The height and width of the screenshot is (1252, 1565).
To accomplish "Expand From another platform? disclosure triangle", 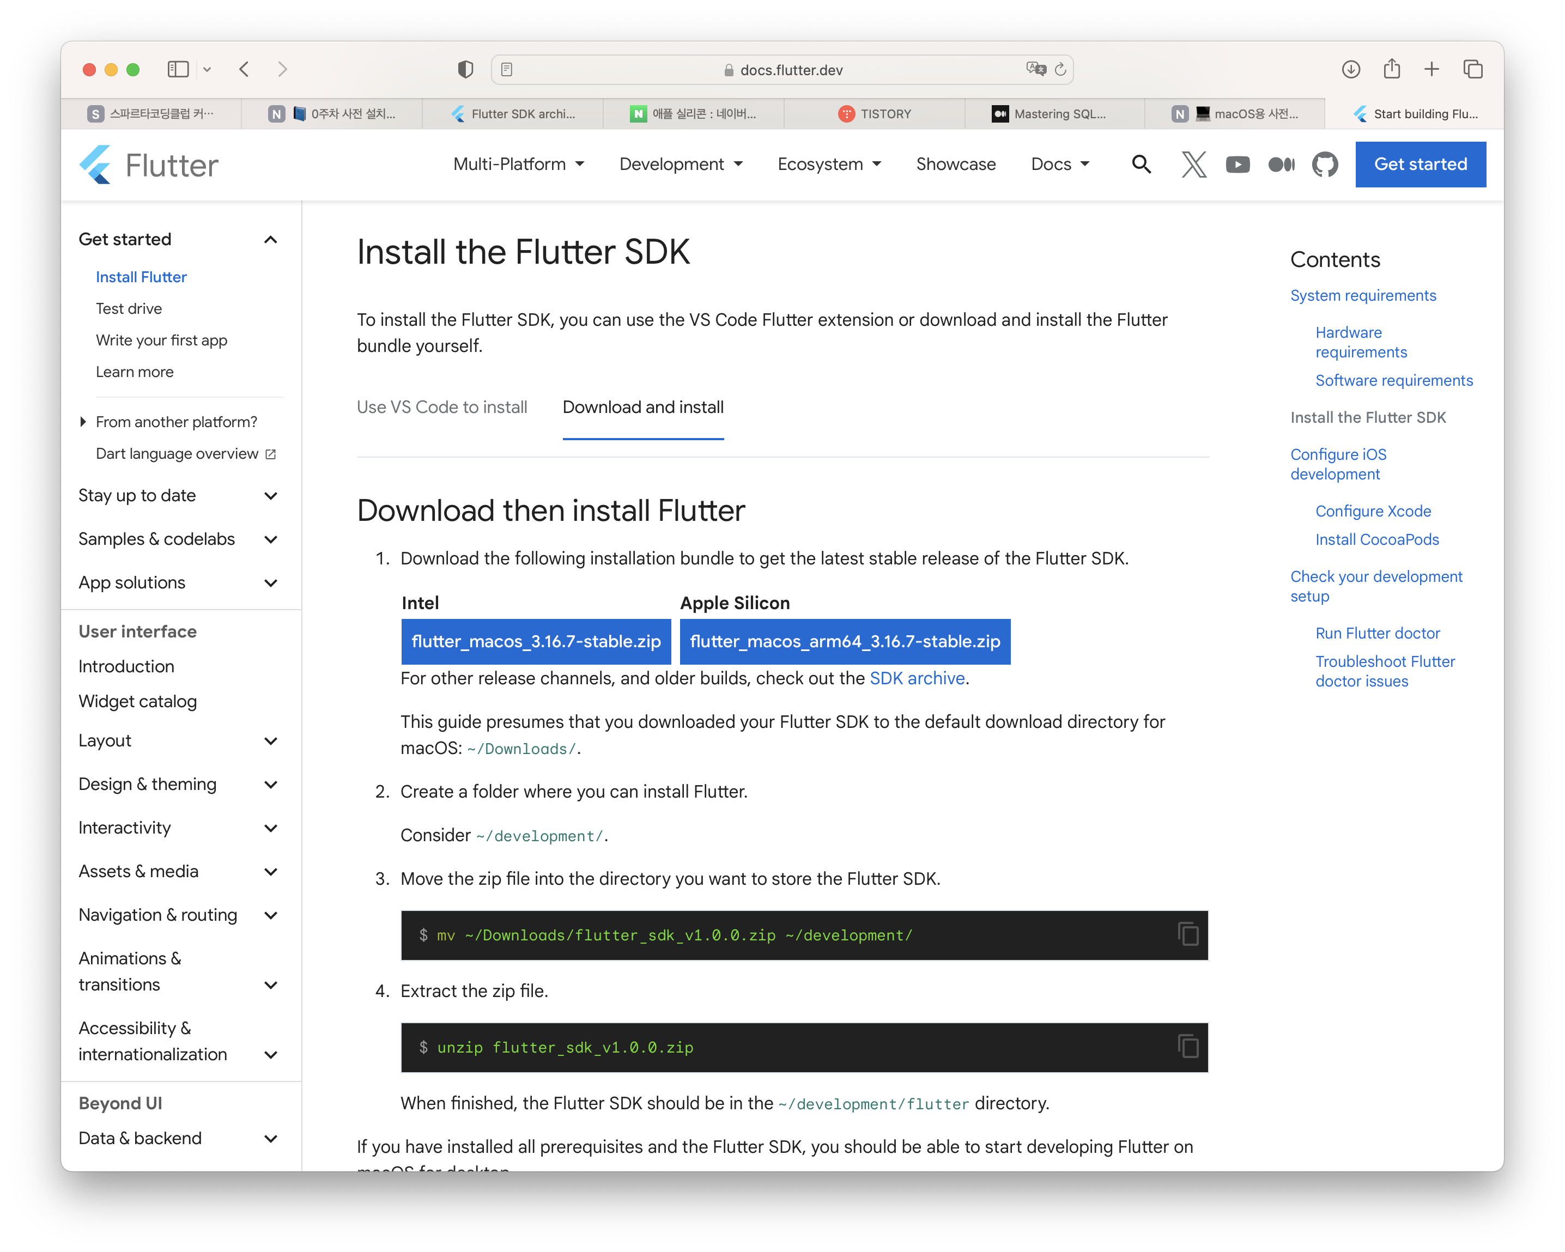I will click(x=83, y=422).
